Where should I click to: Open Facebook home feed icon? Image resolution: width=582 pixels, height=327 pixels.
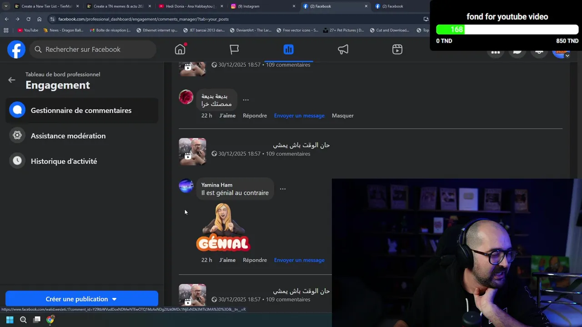(x=180, y=49)
